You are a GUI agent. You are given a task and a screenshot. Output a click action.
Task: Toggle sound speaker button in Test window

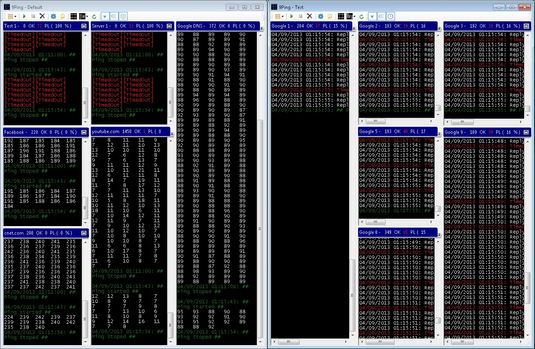tap(381, 16)
